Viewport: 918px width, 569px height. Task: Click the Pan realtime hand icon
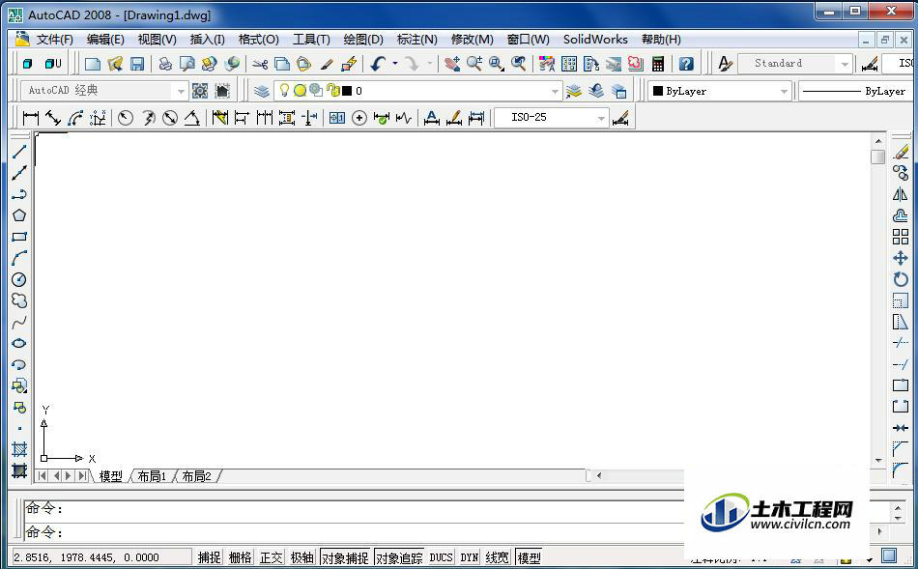(x=452, y=63)
